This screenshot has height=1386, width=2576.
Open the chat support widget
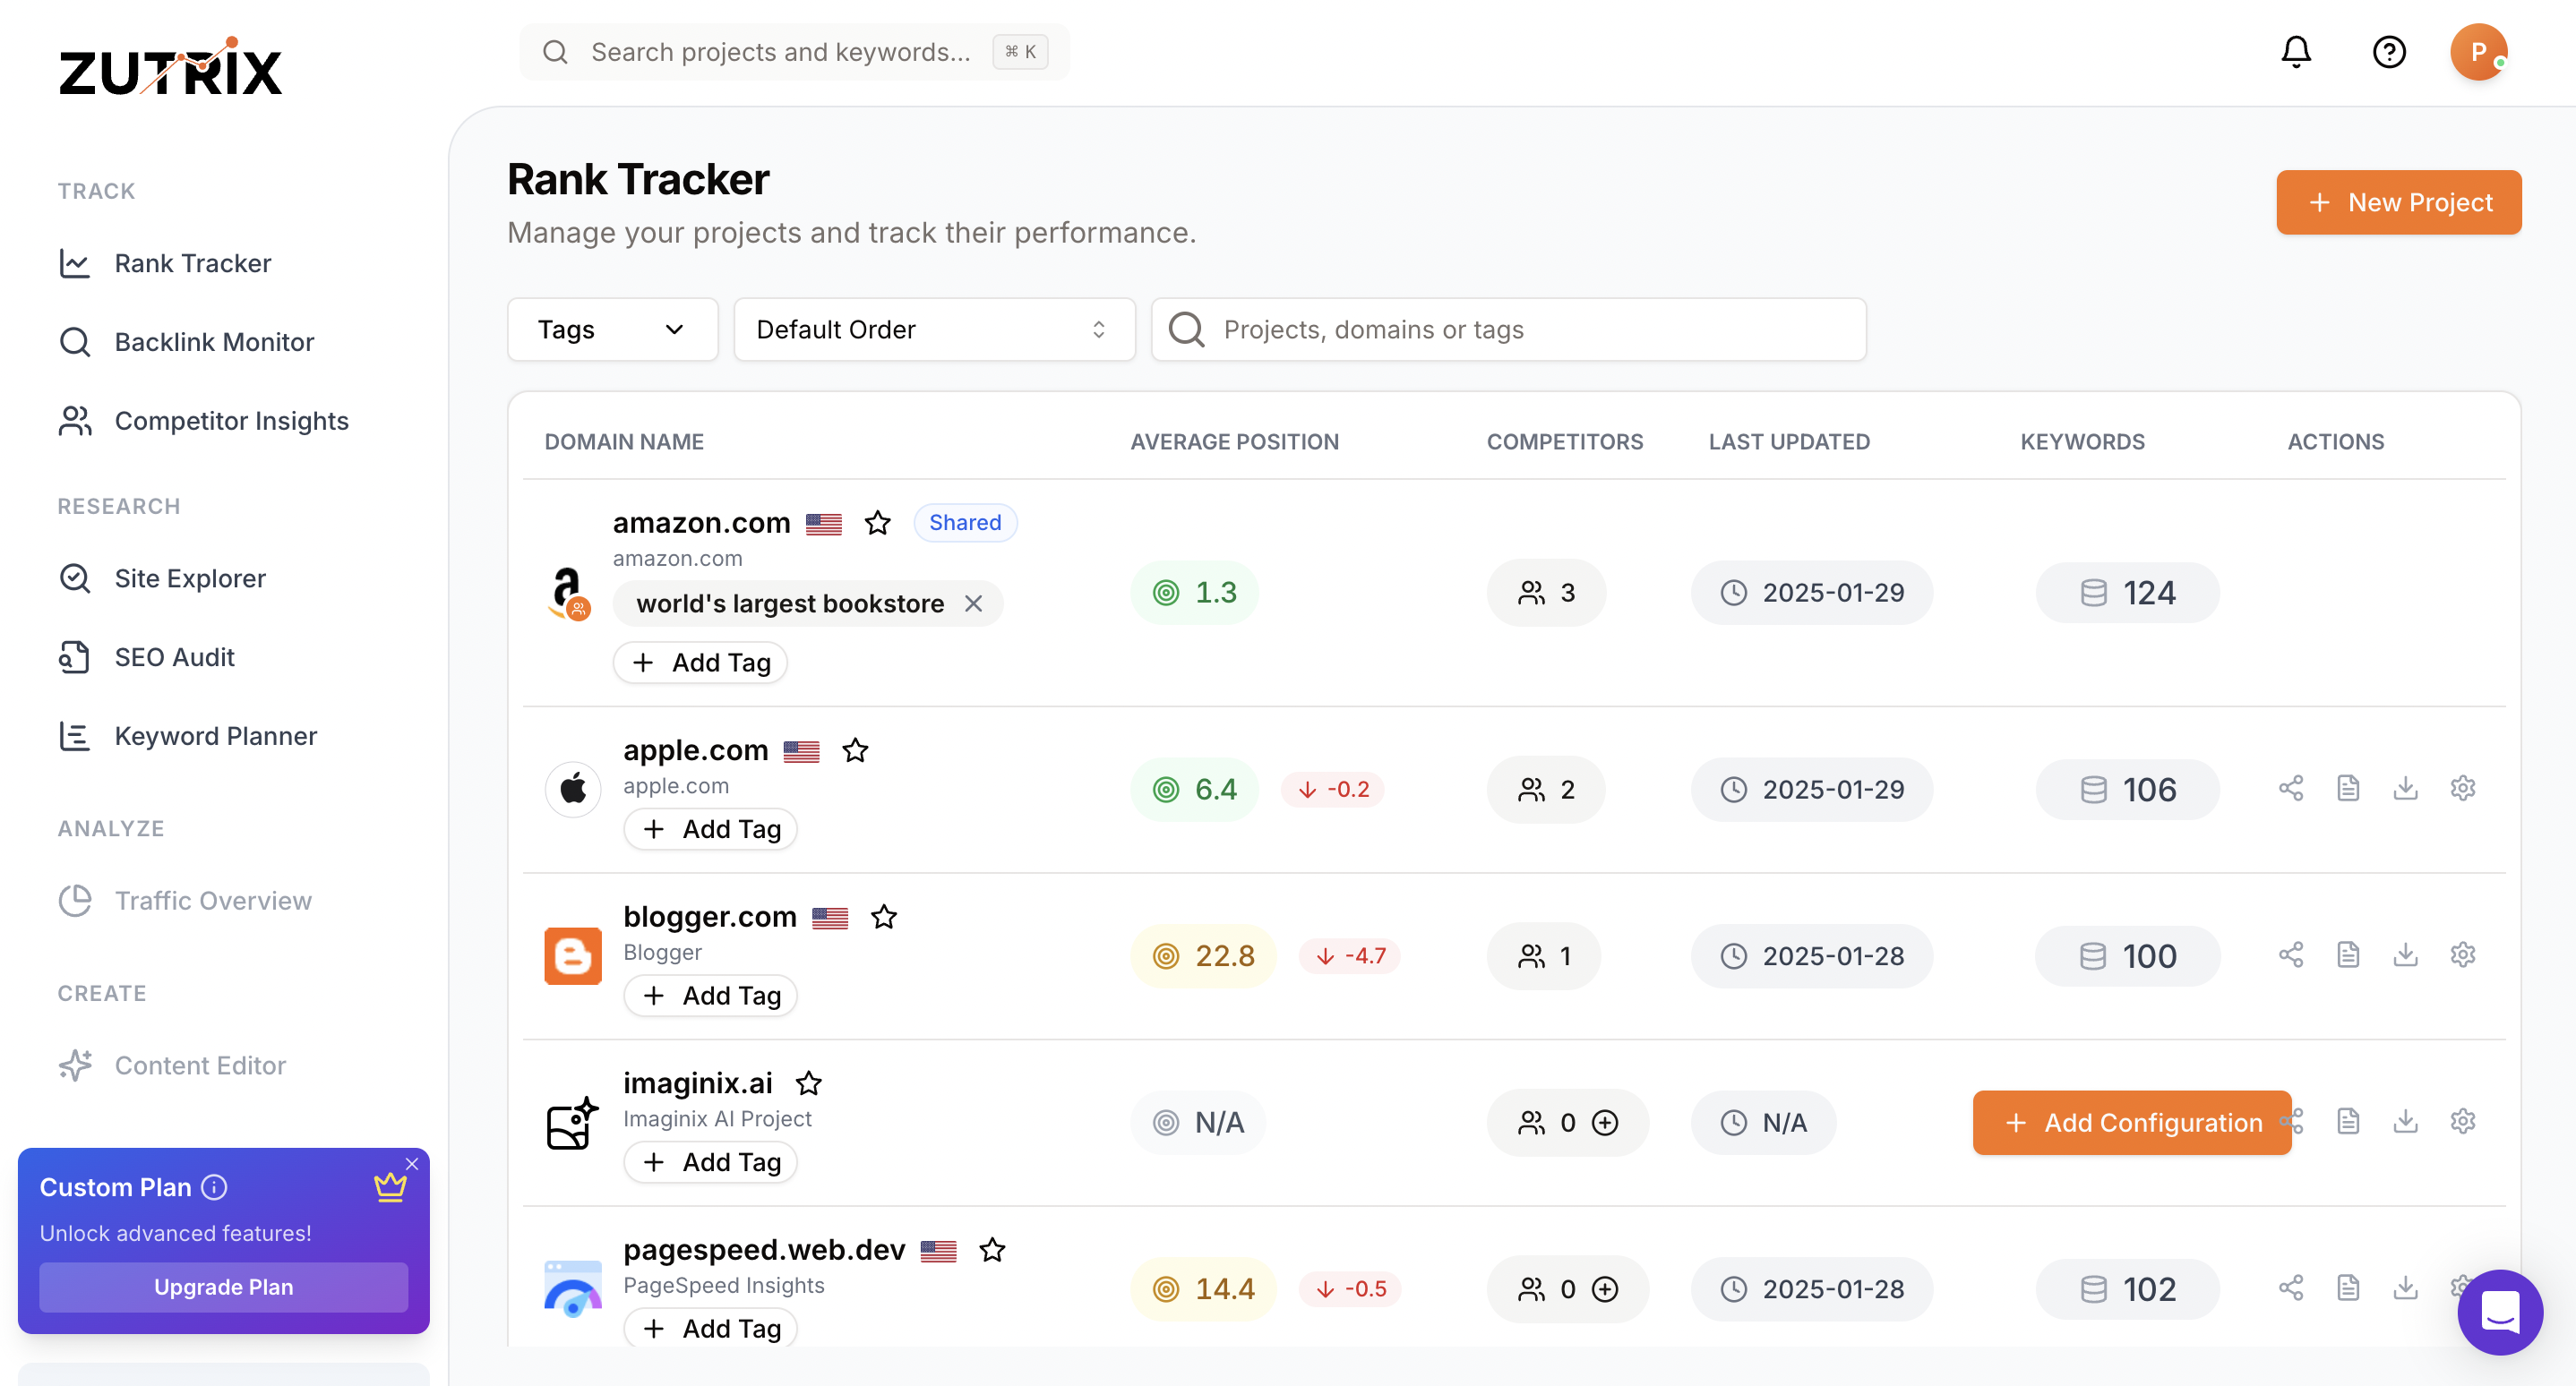pyautogui.click(x=2500, y=1311)
